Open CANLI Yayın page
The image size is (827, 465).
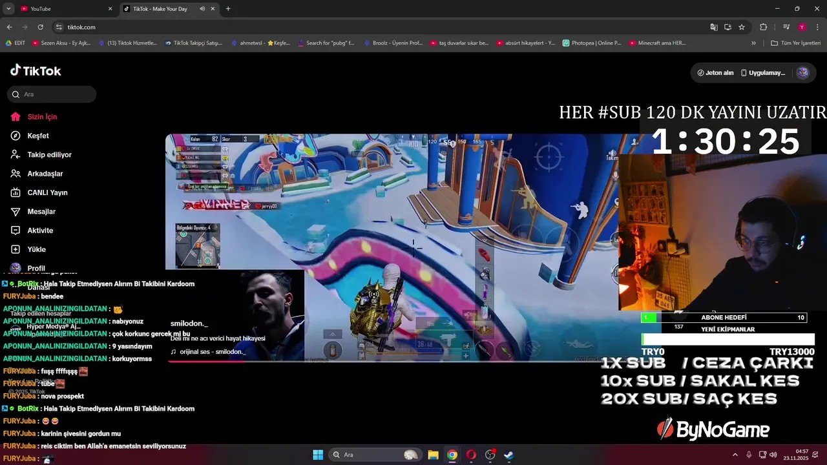[47, 192]
